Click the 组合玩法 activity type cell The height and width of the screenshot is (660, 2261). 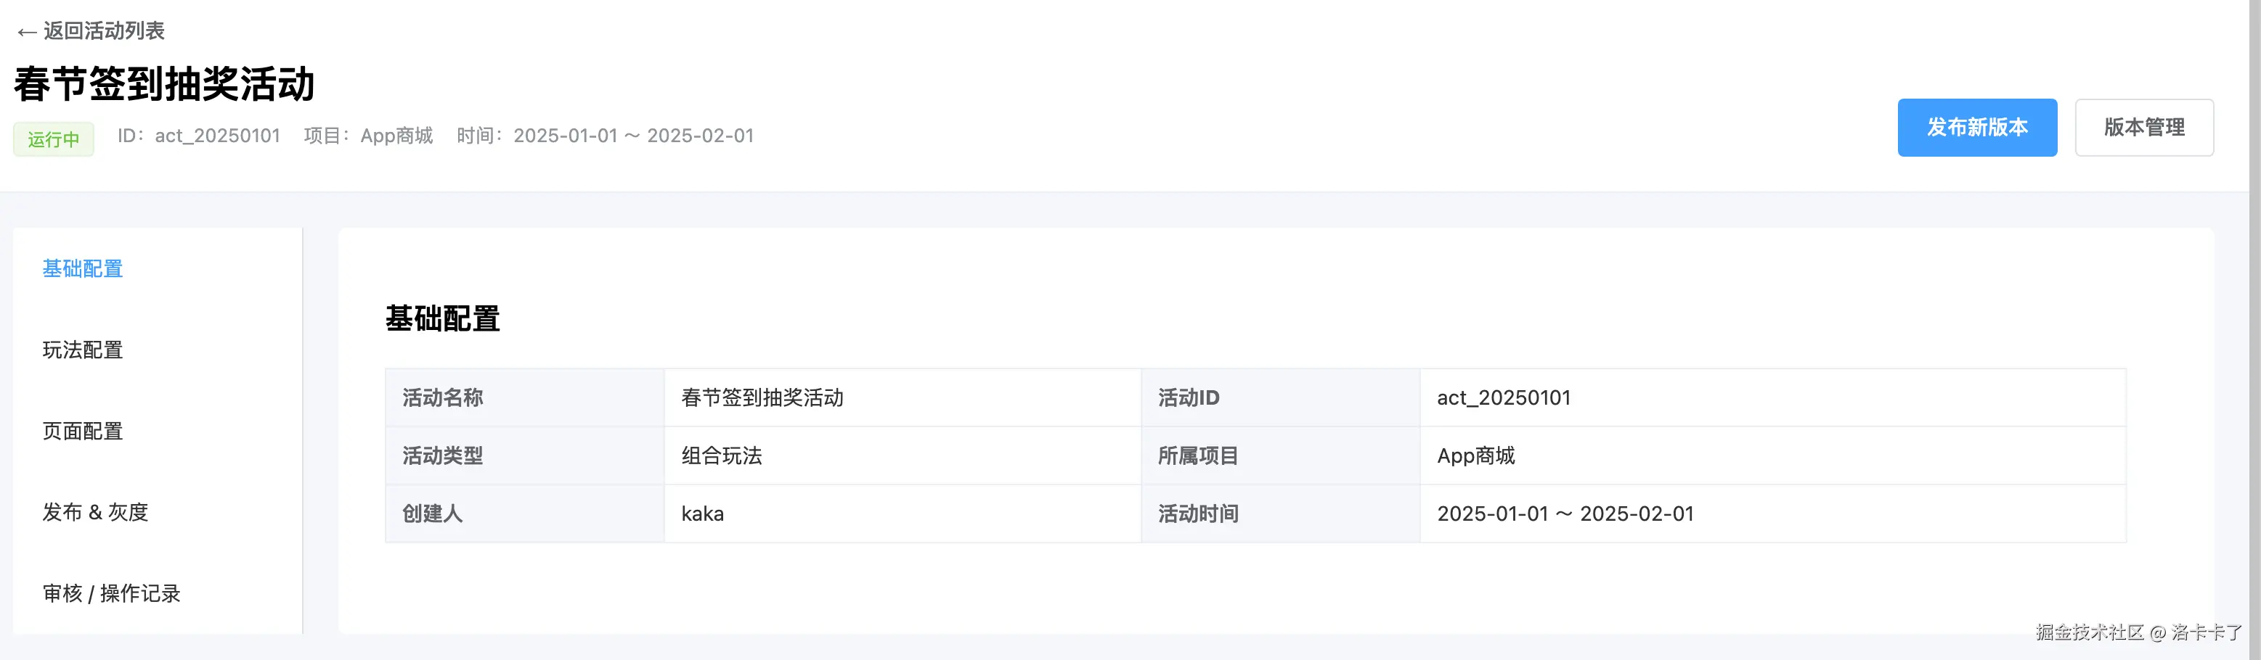(x=722, y=455)
